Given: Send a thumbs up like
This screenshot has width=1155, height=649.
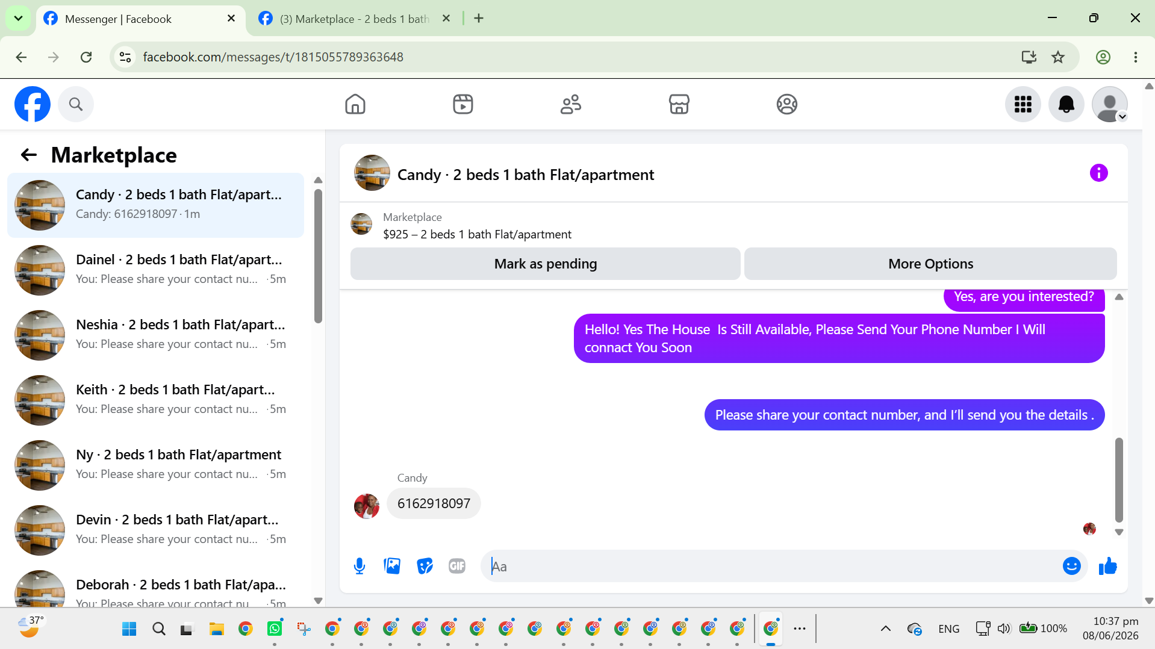Looking at the screenshot, I should coord(1108,566).
